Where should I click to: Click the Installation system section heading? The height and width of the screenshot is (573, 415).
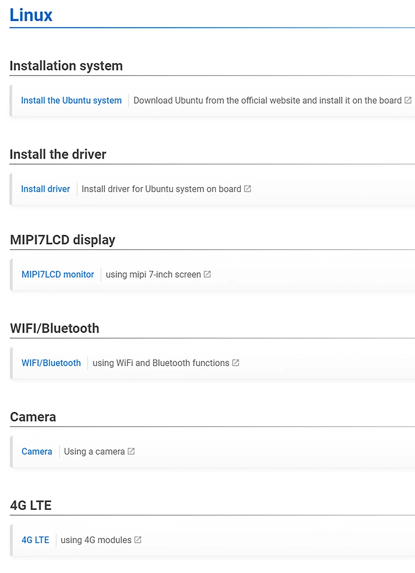[66, 66]
